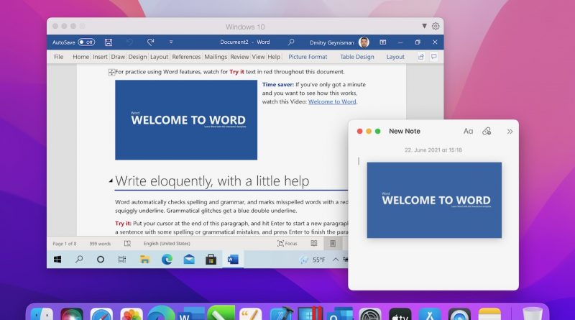Select the Layout tab after Table Design
This screenshot has width=575, height=320.
click(x=395, y=57)
